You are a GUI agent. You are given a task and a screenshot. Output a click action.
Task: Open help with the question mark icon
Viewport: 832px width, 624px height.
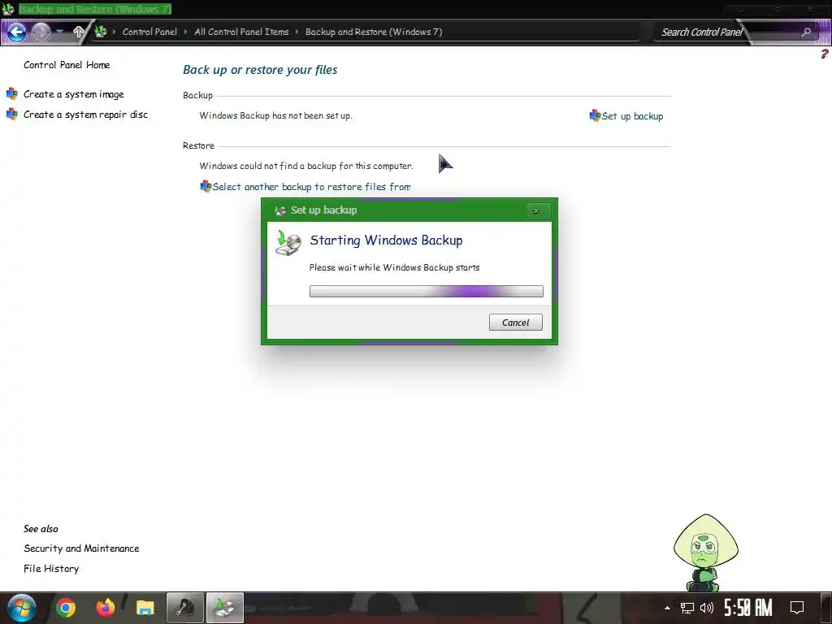click(x=824, y=54)
